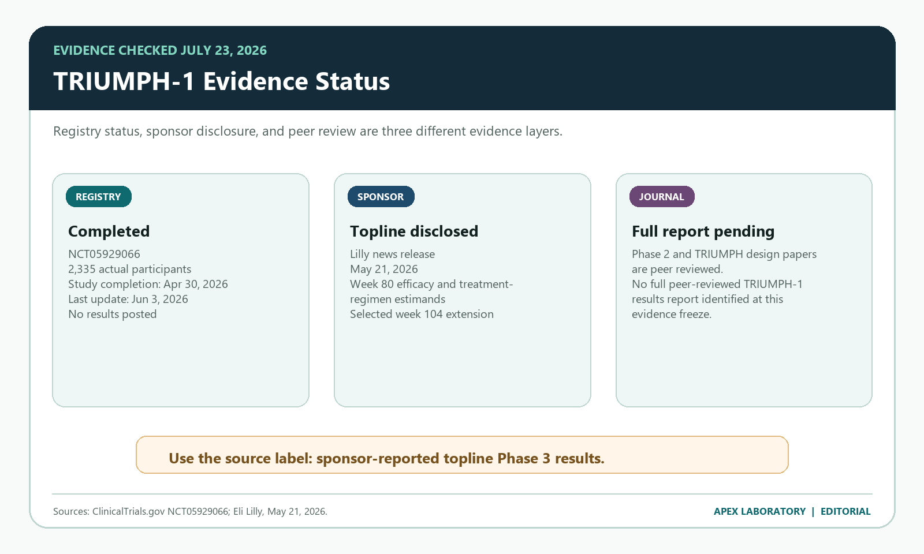Select the 'TRIUMPH-1 Evidence Status' title
This screenshot has width=924, height=554.
tap(222, 81)
